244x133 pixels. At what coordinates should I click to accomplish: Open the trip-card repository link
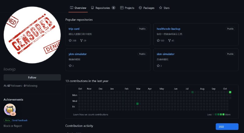pyautogui.click(x=74, y=29)
